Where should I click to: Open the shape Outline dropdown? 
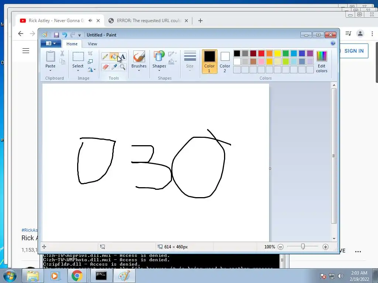coord(173,53)
